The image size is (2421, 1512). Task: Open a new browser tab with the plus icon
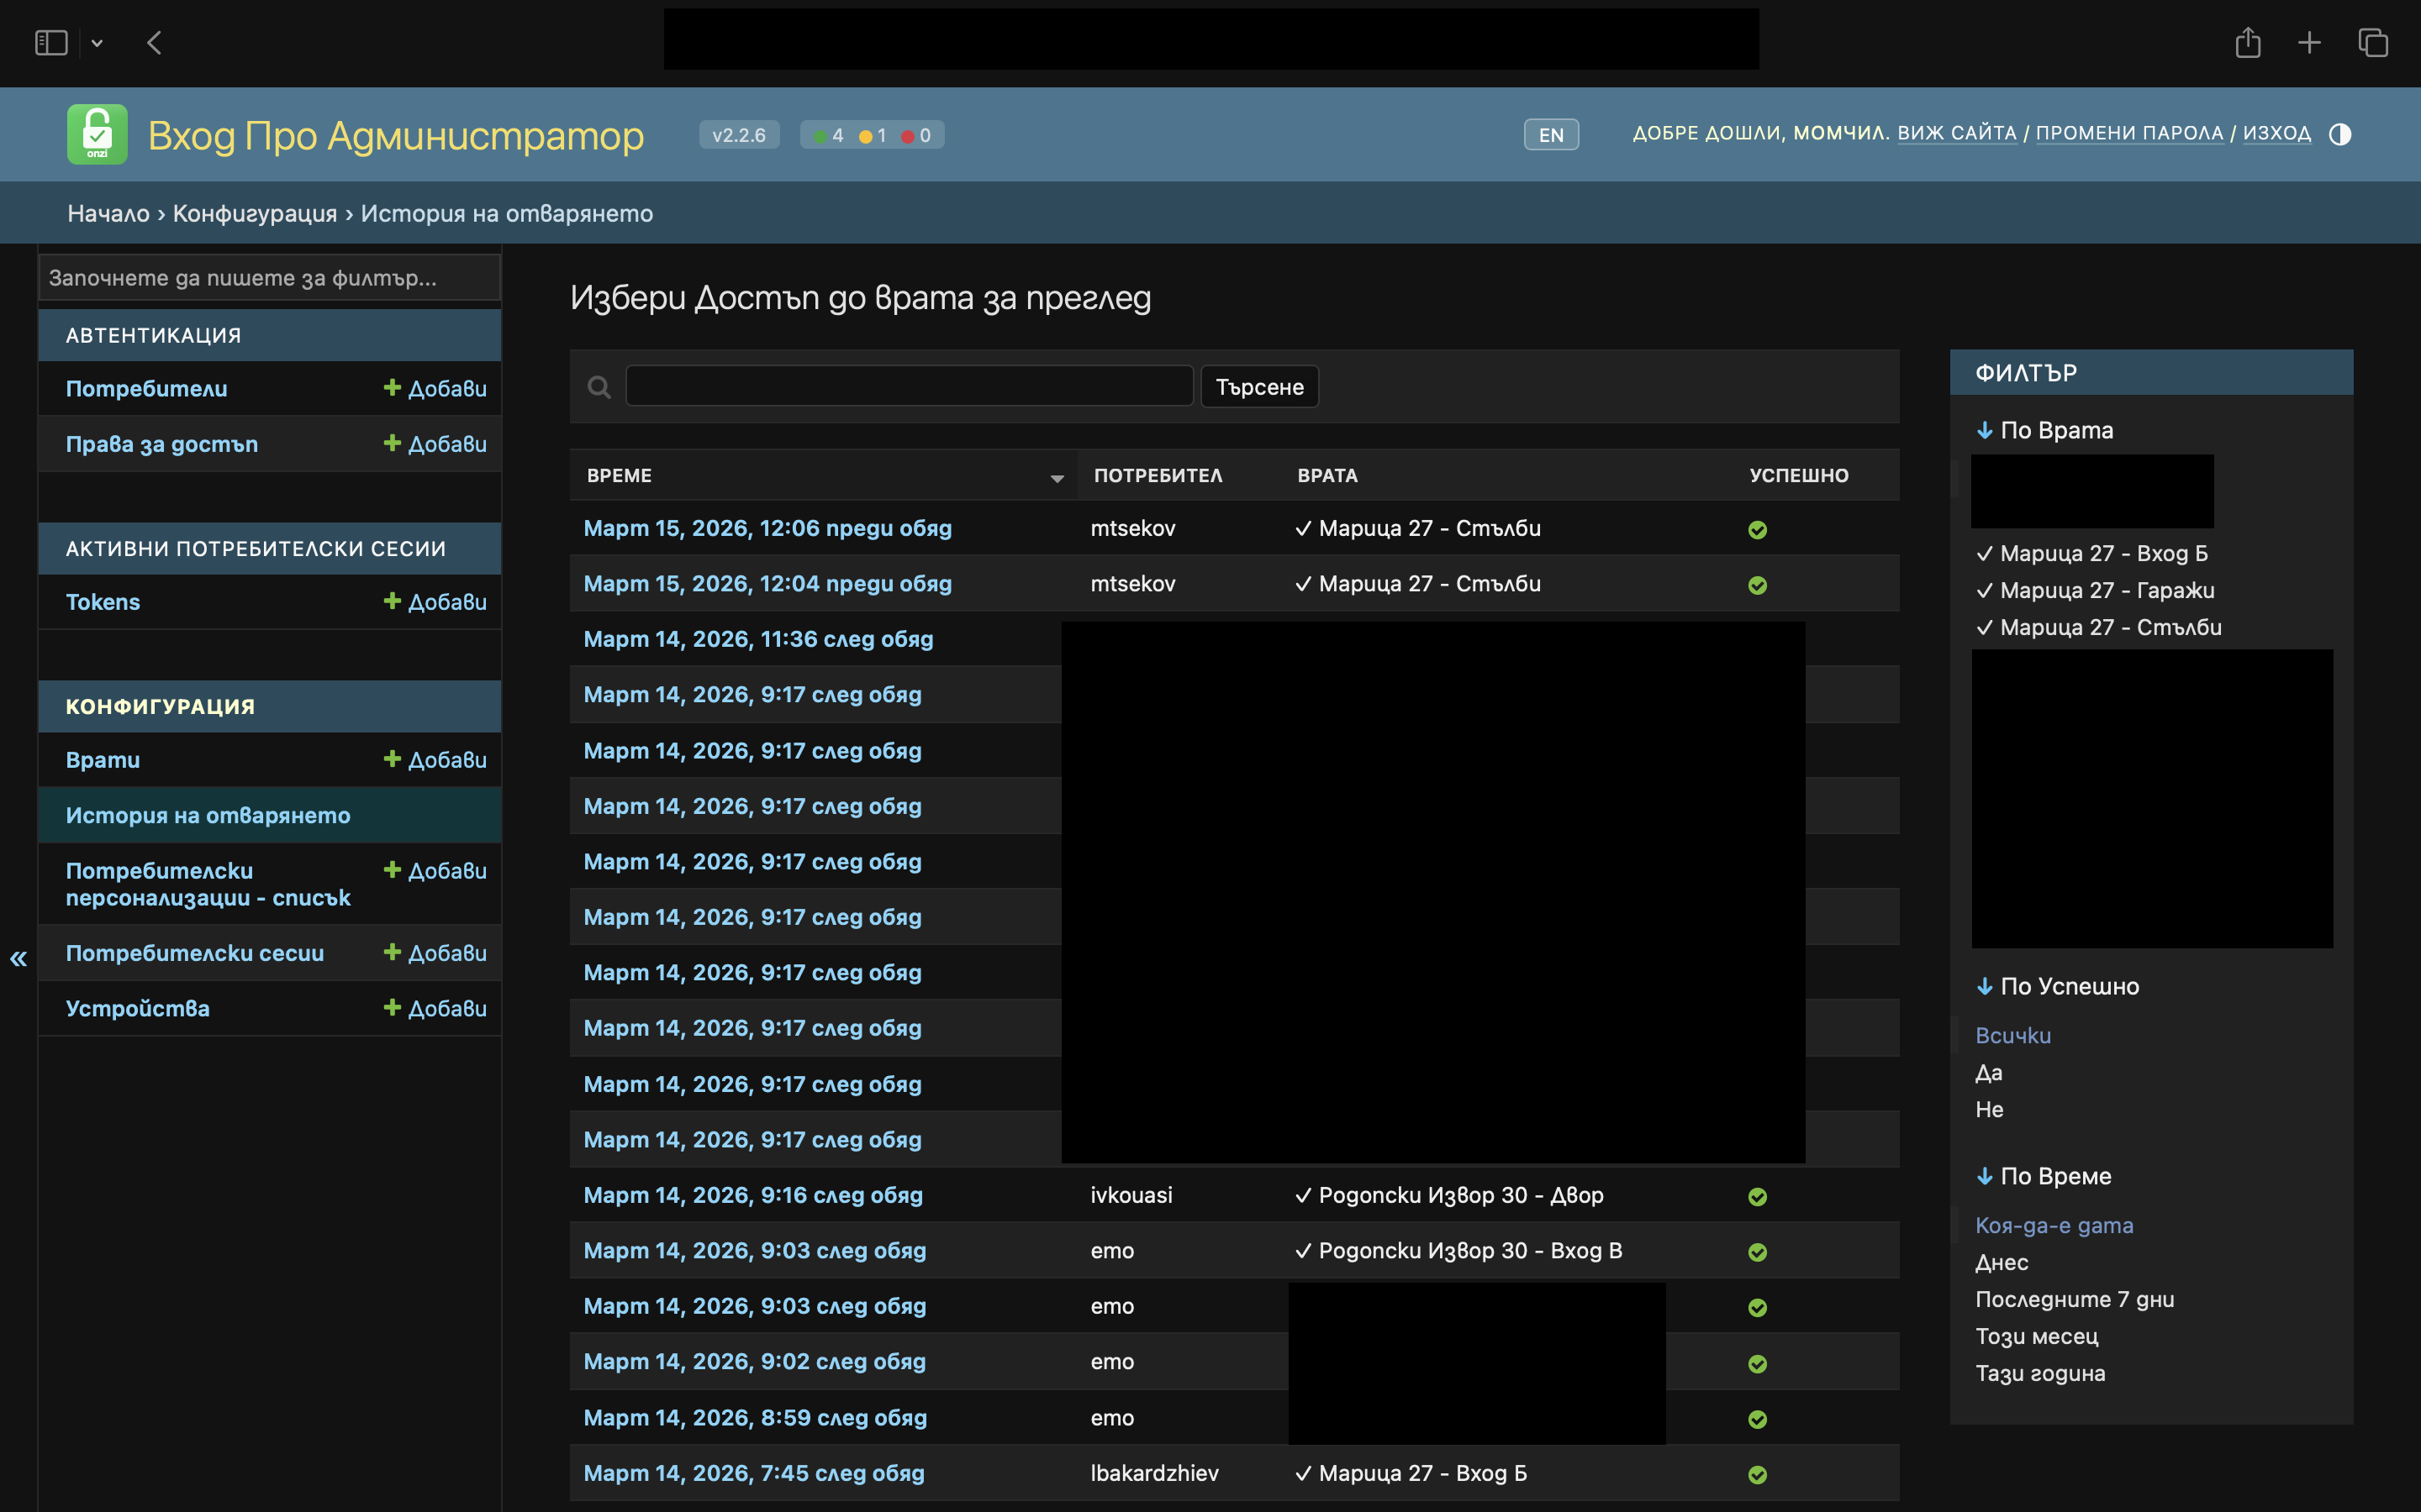2310,42
